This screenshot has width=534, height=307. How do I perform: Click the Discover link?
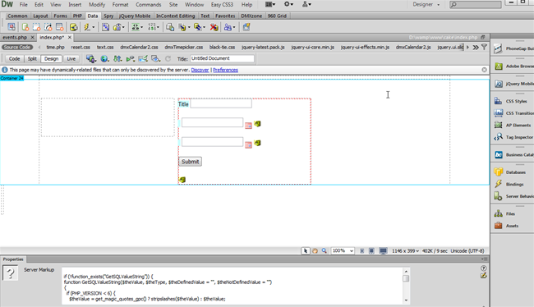click(x=200, y=70)
